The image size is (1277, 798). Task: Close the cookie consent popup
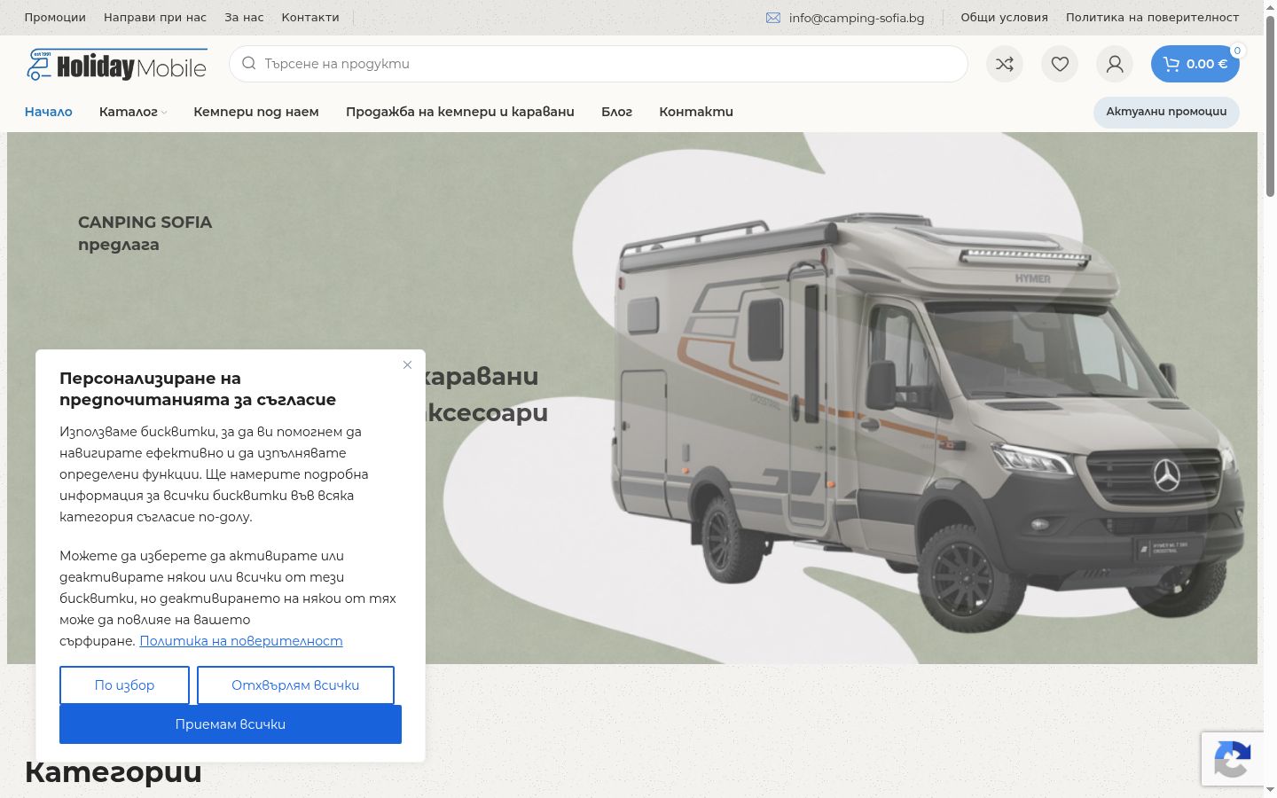[x=407, y=365]
